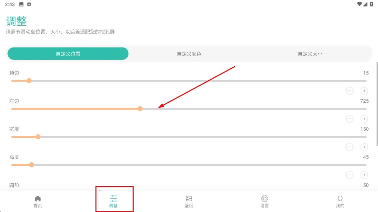Increase 左边 value with plus button
378x212 pixels.
coord(364,119)
